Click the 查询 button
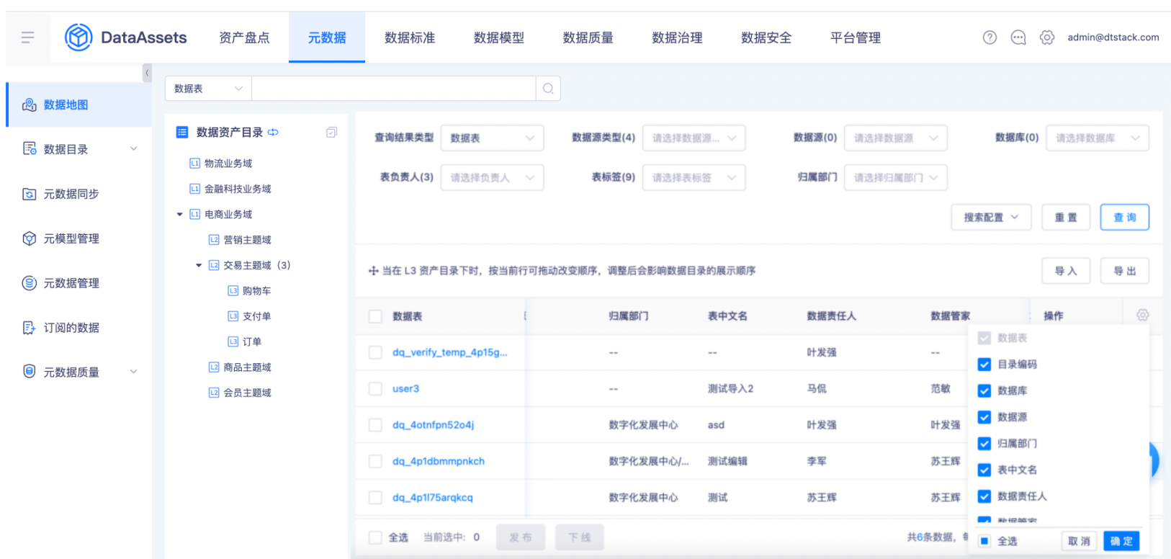This screenshot has width=1171, height=559. click(1124, 218)
